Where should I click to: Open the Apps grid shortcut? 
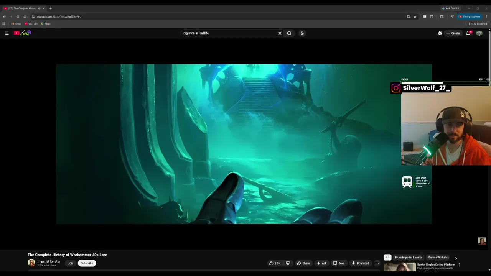[4, 24]
